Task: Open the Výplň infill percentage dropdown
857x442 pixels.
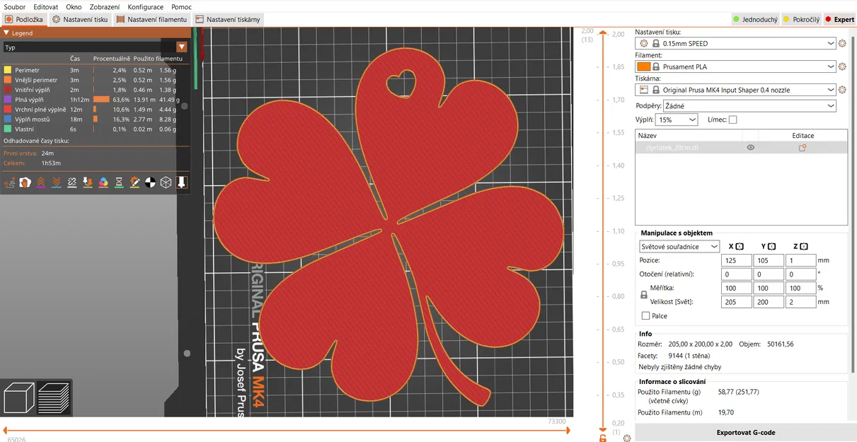Action: [677, 120]
